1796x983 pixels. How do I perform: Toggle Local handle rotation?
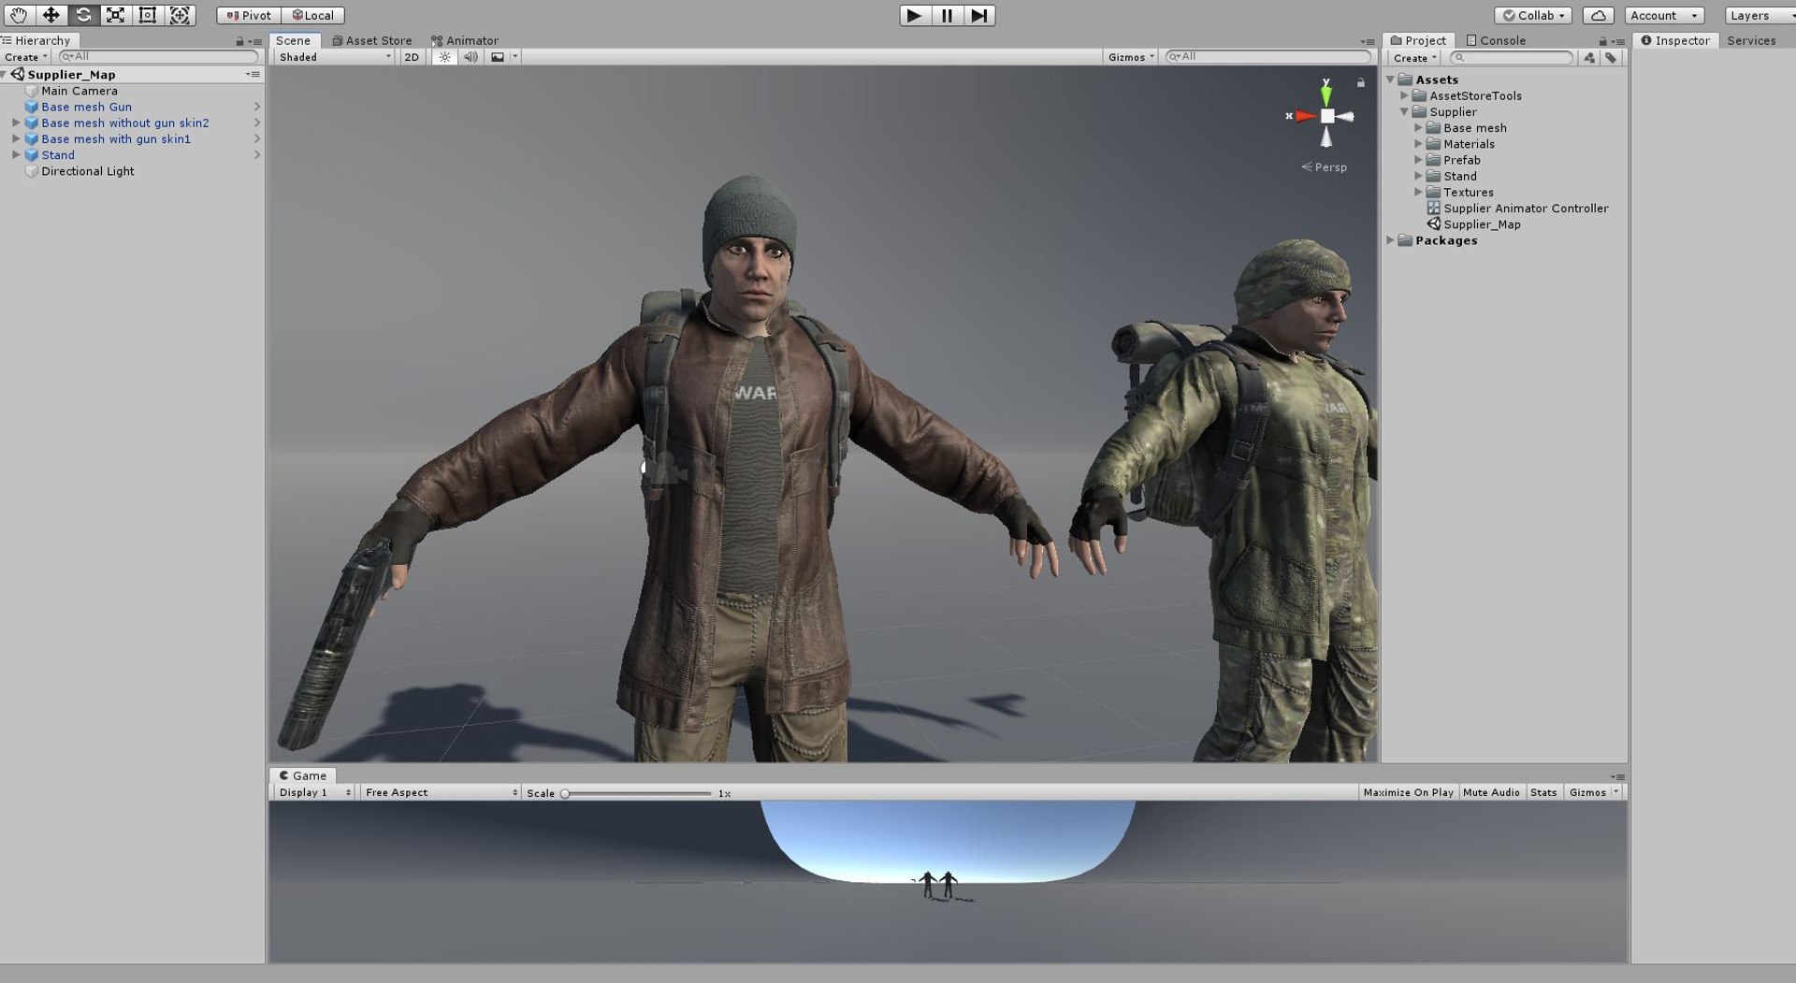coord(312,15)
